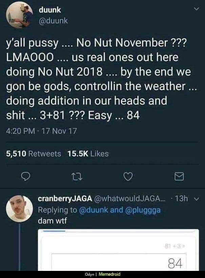Click the @duunk handle under the name

pyautogui.click(x=53, y=21)
